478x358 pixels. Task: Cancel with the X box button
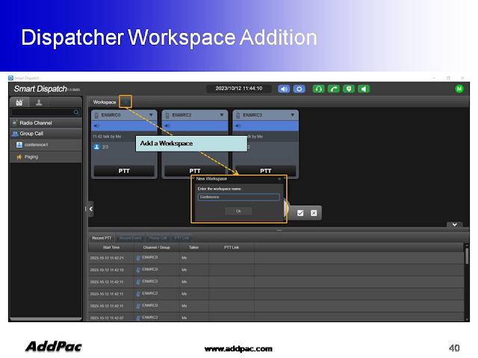pyautogui.click(x=314, y=213)
